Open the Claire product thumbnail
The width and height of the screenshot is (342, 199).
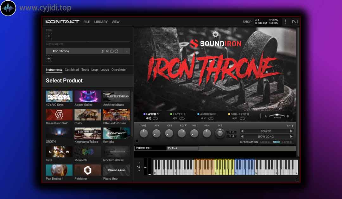tap(88, 115)
